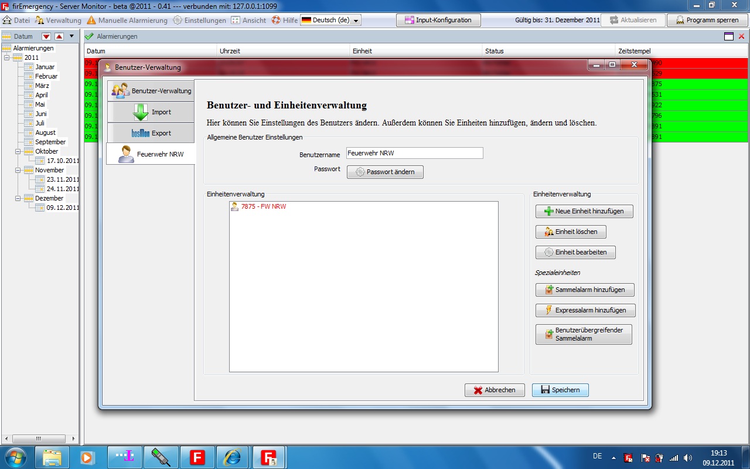Collapse the Oktober tree node
Screen dimensions: 750x469
[18, 151]
